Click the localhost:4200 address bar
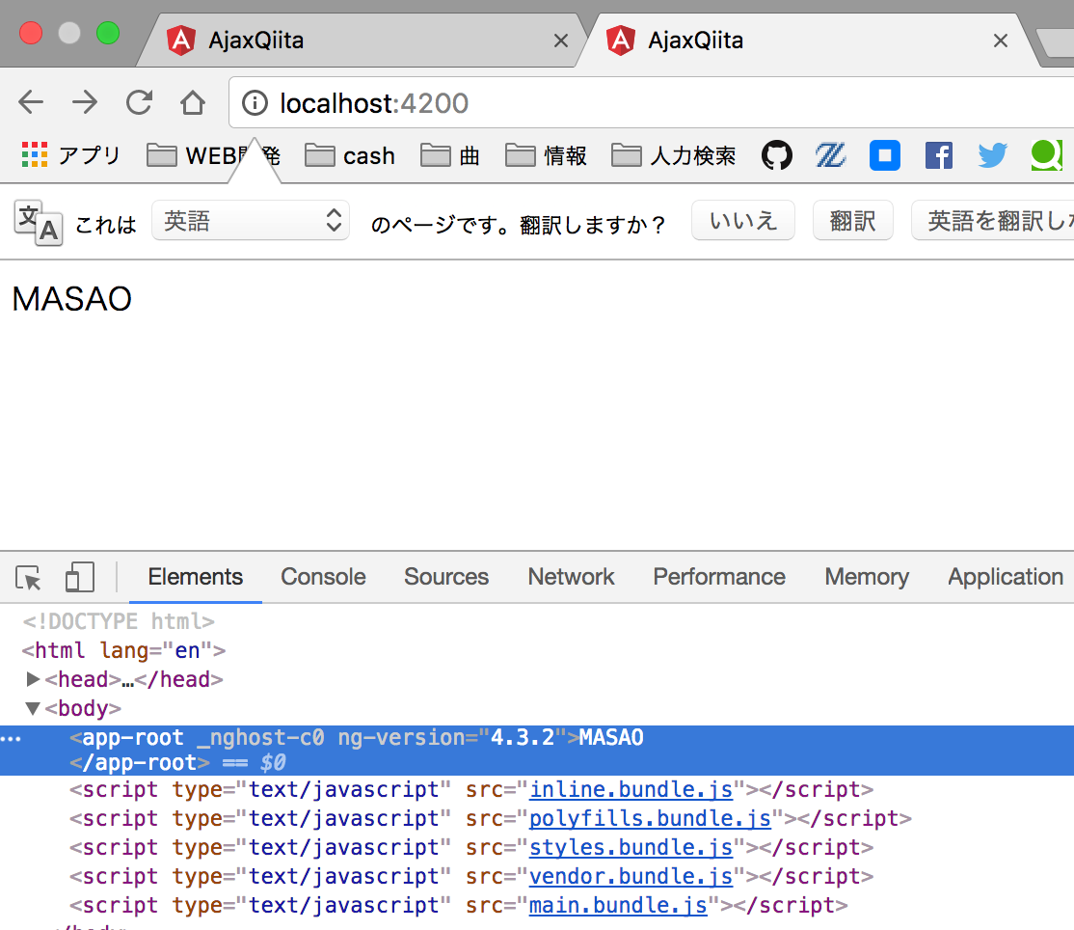 651,103
